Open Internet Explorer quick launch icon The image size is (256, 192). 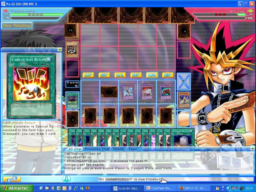[x=76, y=188]
